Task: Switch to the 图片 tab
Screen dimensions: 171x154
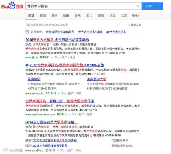Action: point(89,16)
